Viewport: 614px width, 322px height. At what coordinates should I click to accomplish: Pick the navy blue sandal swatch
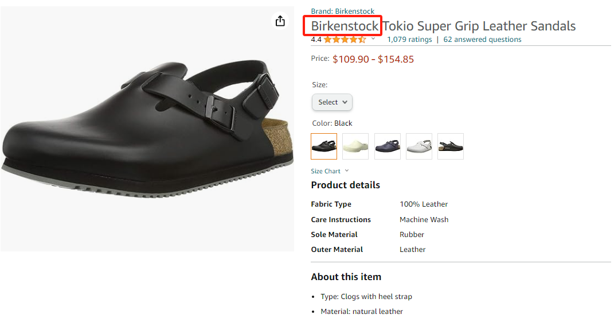tap(387, 146)
